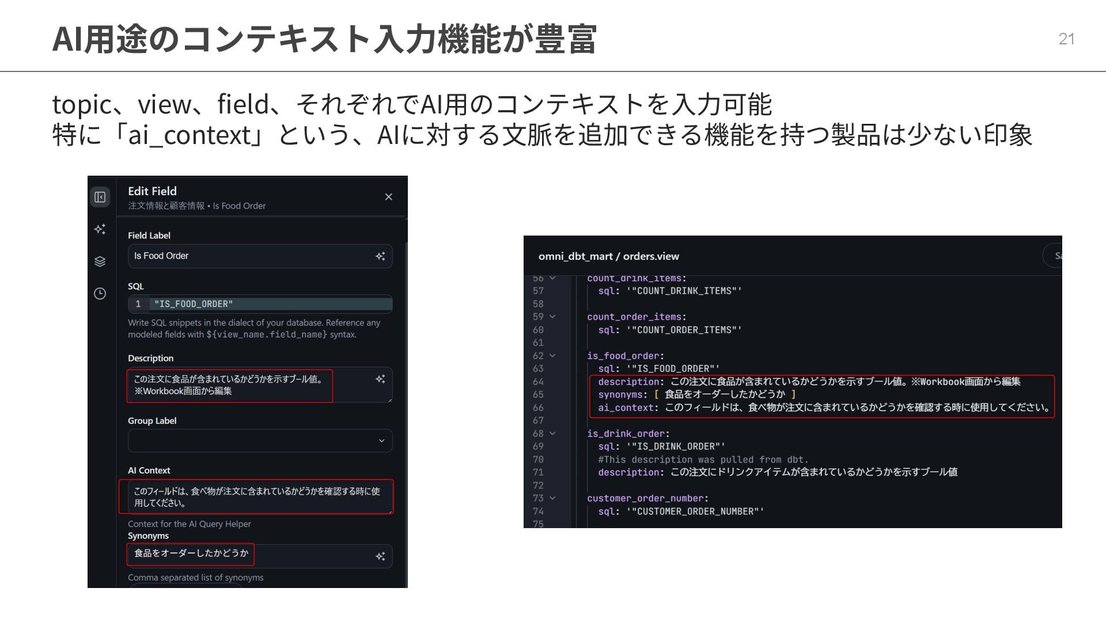Viewport: 1106px width, 622px height.
Task: Collapse the count_order_items code block
Action: point(552,317)
